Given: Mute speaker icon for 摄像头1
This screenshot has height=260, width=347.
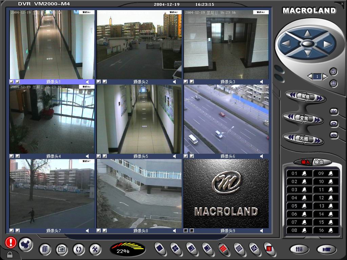Looking at the screenshot, I should click(87, 82).
